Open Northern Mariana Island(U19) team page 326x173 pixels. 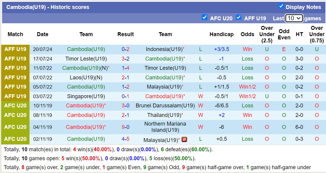165,127
